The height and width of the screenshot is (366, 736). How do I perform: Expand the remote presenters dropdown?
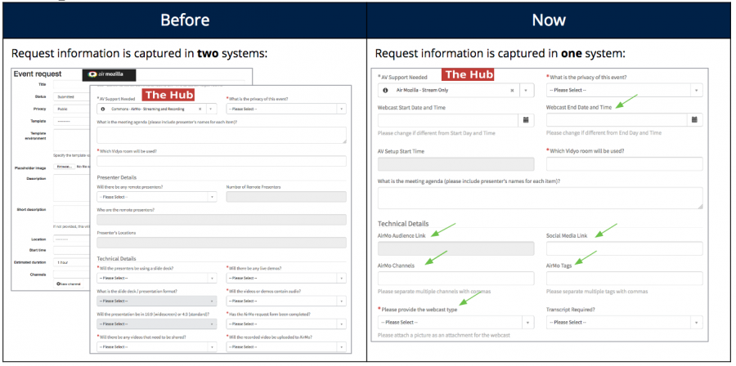tap(156, 197)
